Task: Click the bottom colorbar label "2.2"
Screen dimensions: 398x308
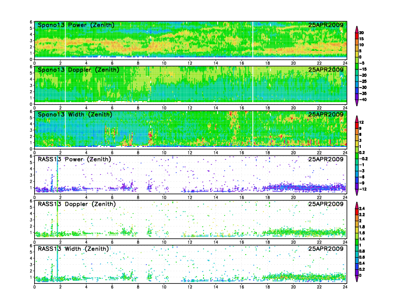Action: tap(362, 215)
